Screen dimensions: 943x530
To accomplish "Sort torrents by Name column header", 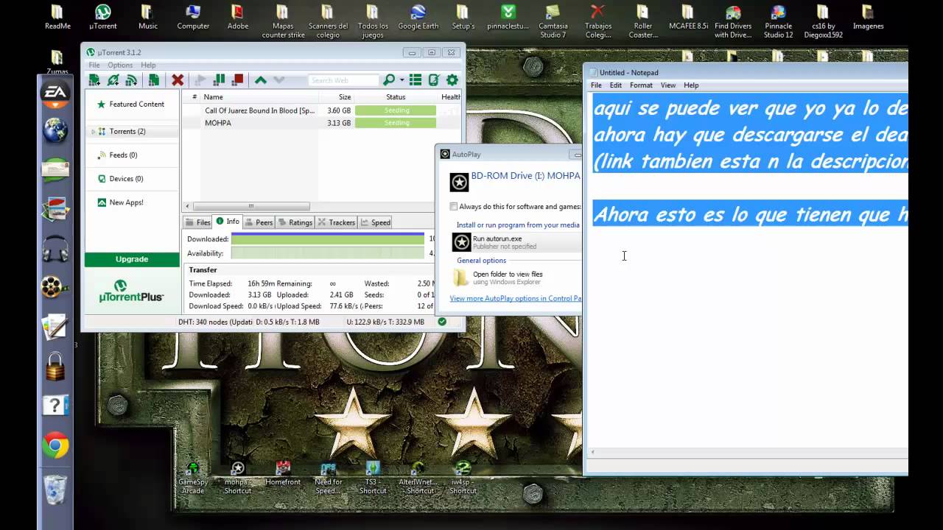I will click(x=259, y=97).
